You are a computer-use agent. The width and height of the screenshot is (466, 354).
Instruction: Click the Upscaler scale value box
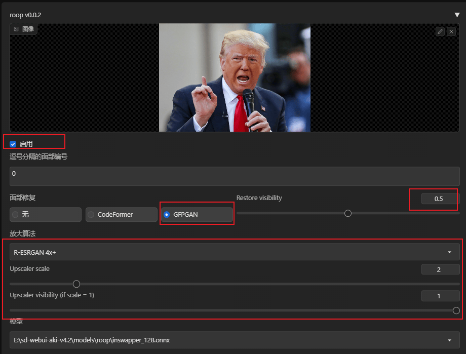tap(441, 269)
